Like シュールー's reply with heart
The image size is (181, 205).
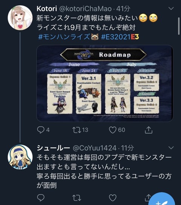pos(113,198)
